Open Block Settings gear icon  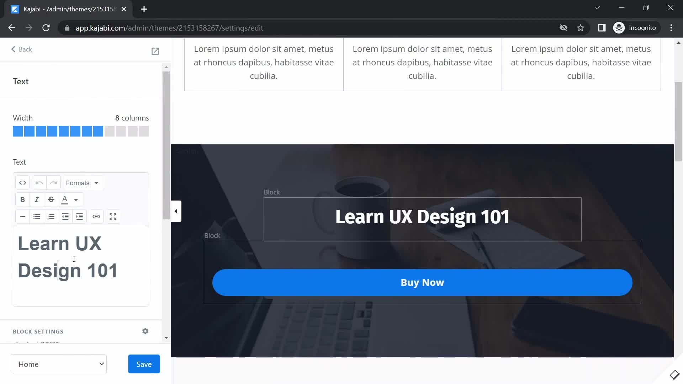tap(145, 331)
